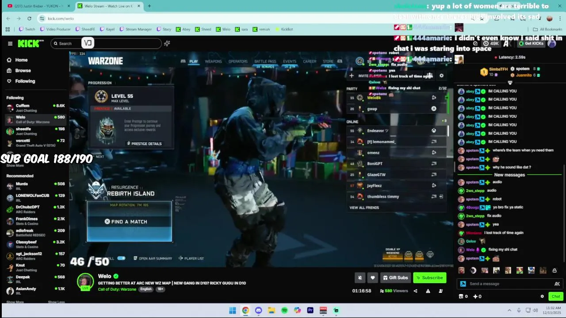The width and height of the screenshot is (566, 318).
Task: Open LONEWOLFanCUB recommended channel
Action: click(35, 197)
